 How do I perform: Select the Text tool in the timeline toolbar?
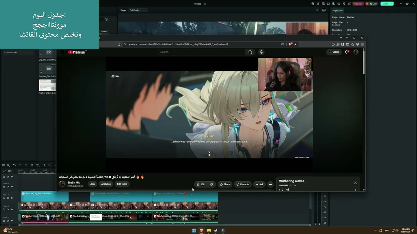click(38, 165)
